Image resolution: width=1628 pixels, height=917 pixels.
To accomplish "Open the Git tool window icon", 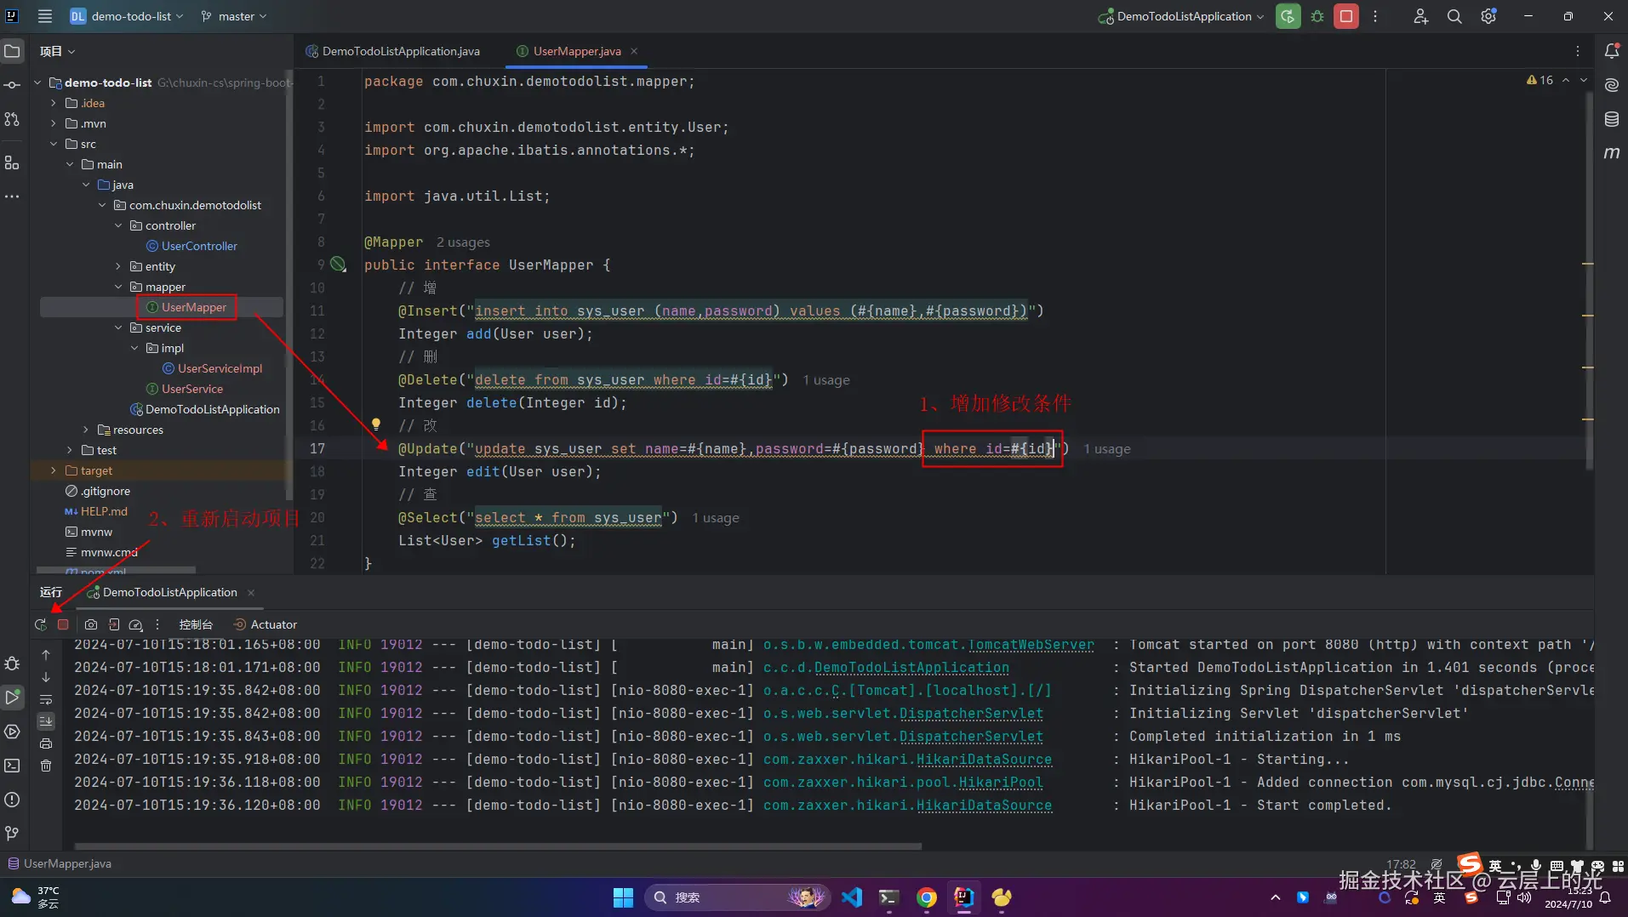I will [12, 834].
